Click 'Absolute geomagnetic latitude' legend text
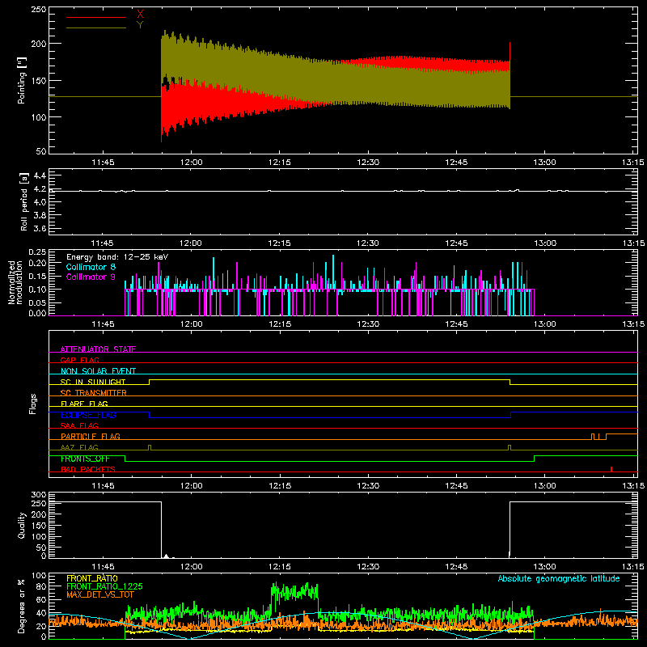647x647 pixels. tap(559, 578)
